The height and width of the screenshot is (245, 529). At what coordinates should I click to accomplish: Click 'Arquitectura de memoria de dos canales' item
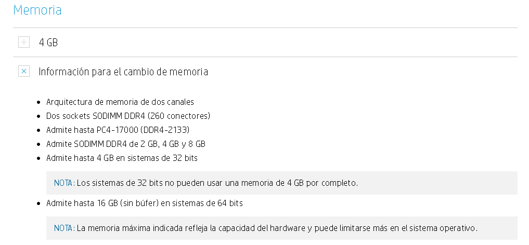coord(120,102)
